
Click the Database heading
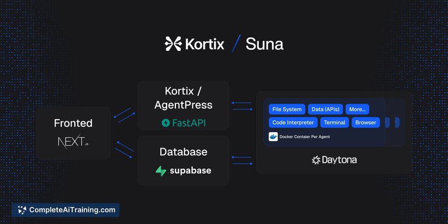coord(184,152)
